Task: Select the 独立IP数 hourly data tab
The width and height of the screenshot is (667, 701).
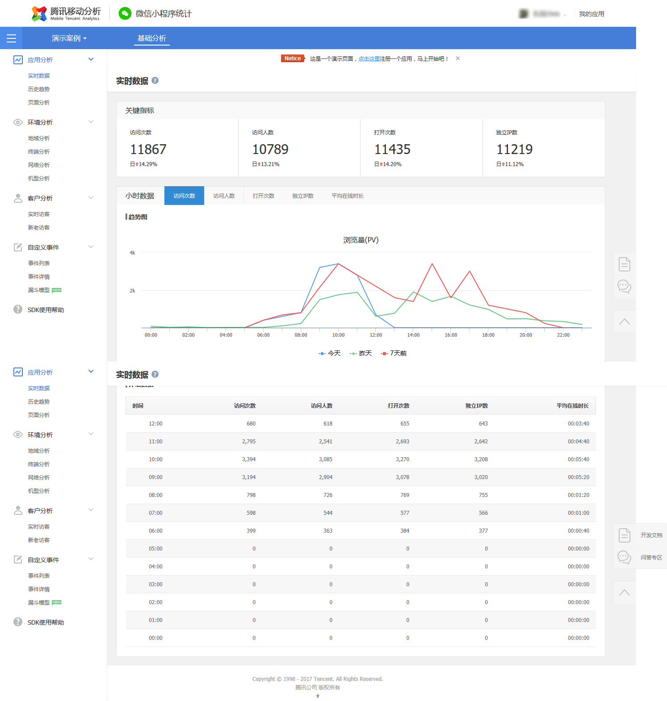Action: point(303,196)
